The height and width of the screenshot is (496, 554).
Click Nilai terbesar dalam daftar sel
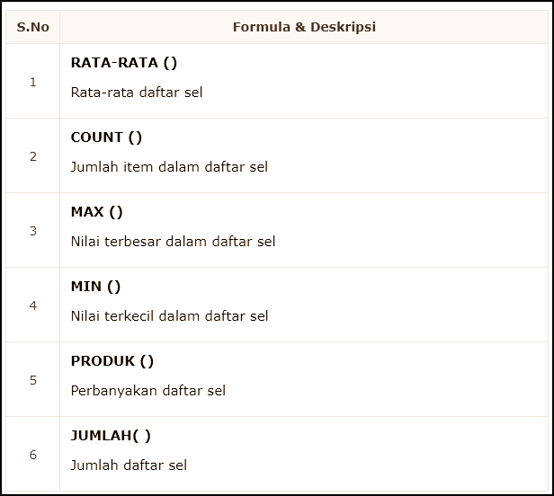coord(173,242)
